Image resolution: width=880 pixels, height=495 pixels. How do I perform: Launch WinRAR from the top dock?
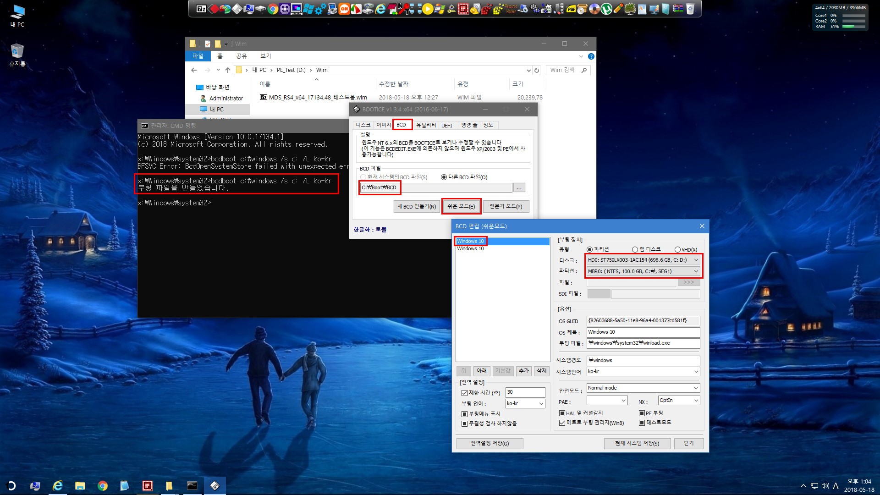click(678, 9)
